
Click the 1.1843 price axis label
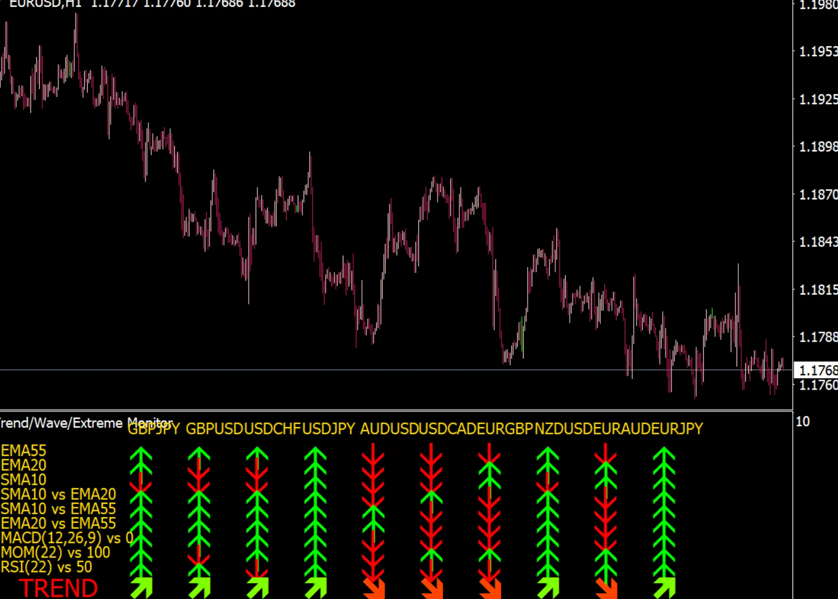click(818, 242)
